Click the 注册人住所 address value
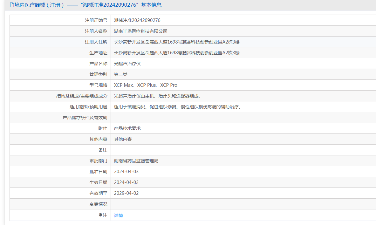The height and width of the screenshot is (225, 376). coord(177,42)
